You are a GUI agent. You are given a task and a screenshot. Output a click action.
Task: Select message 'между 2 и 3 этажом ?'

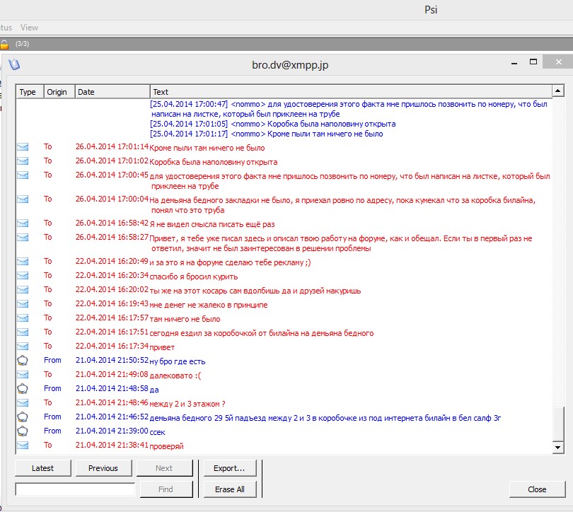187,404
